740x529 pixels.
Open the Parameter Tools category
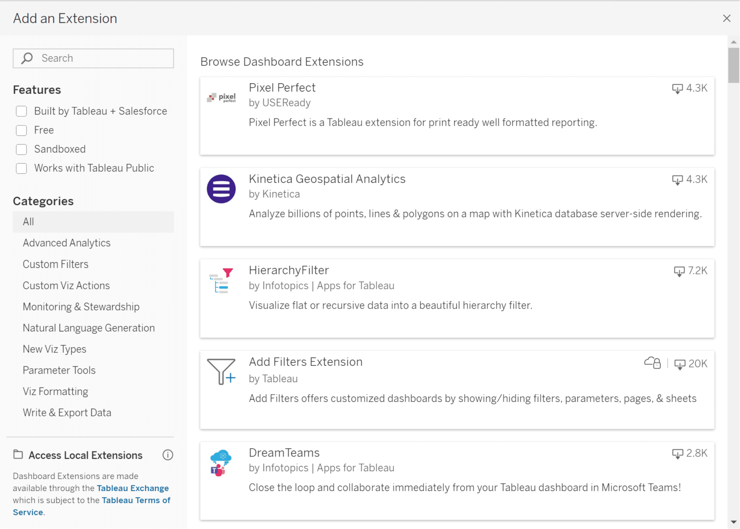click(59, 370)
